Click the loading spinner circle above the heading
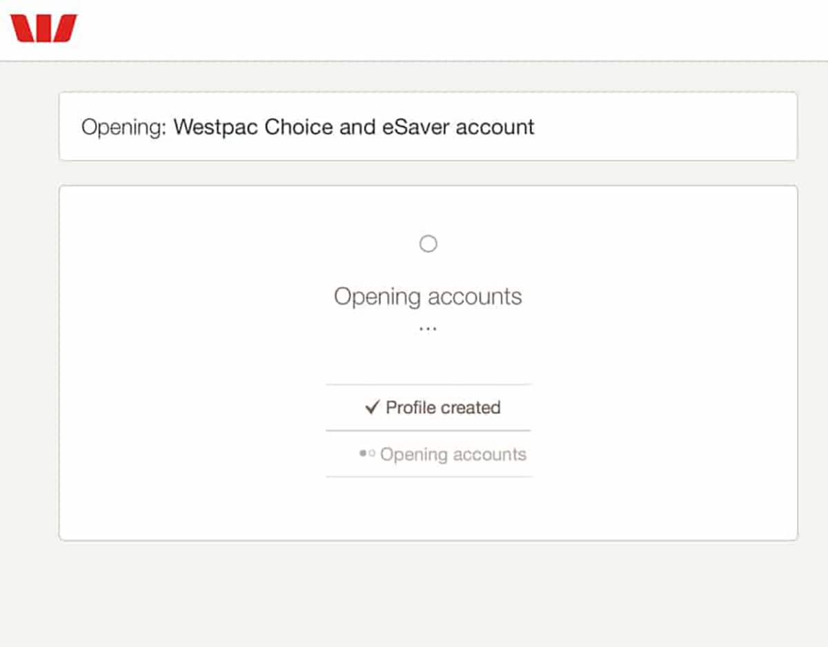828x647 pixels. coord(428,243)
